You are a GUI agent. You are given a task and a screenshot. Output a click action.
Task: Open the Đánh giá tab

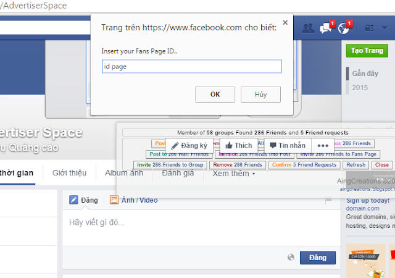[x=178, y=173]
